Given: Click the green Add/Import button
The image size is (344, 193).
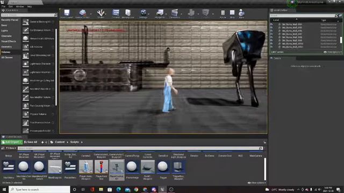Looking at the screenshot, I should 12,142.
